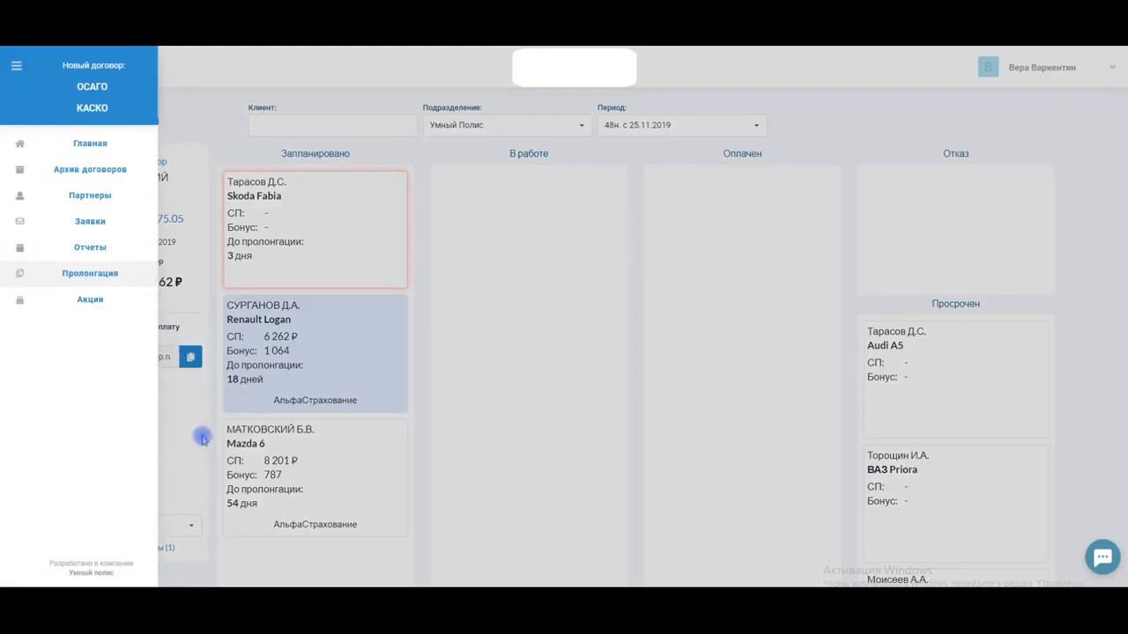This screenshot has height=634, width=1128.
Task: Open partially hidden dropdown under sidebar
Action: [181, 526]
